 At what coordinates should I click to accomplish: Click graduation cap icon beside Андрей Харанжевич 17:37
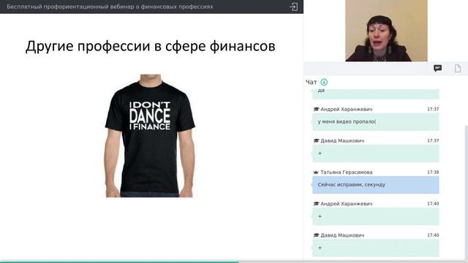pyautogui.click(x=316, y=110)
